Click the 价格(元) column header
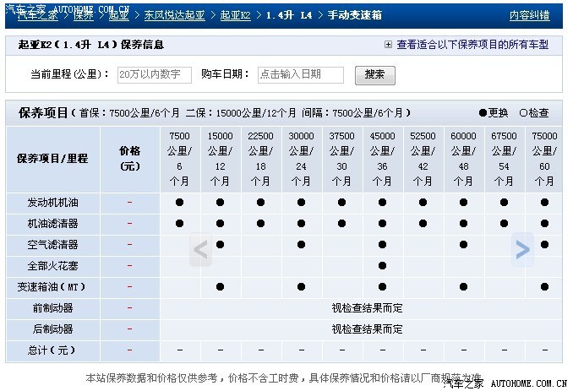Viewport: 573px width, 391px height. coord(130,159)
